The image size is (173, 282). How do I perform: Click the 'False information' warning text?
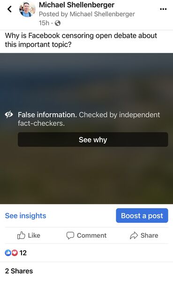[47, 115]
